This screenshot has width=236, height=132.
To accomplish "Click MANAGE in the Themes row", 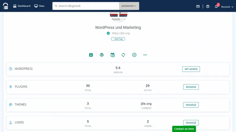I will click(x=191, y=105).
